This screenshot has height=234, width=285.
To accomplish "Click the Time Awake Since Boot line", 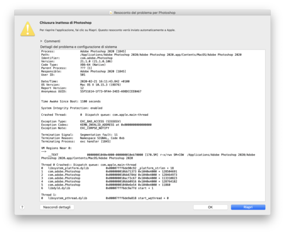I will (x=71, y=101).
